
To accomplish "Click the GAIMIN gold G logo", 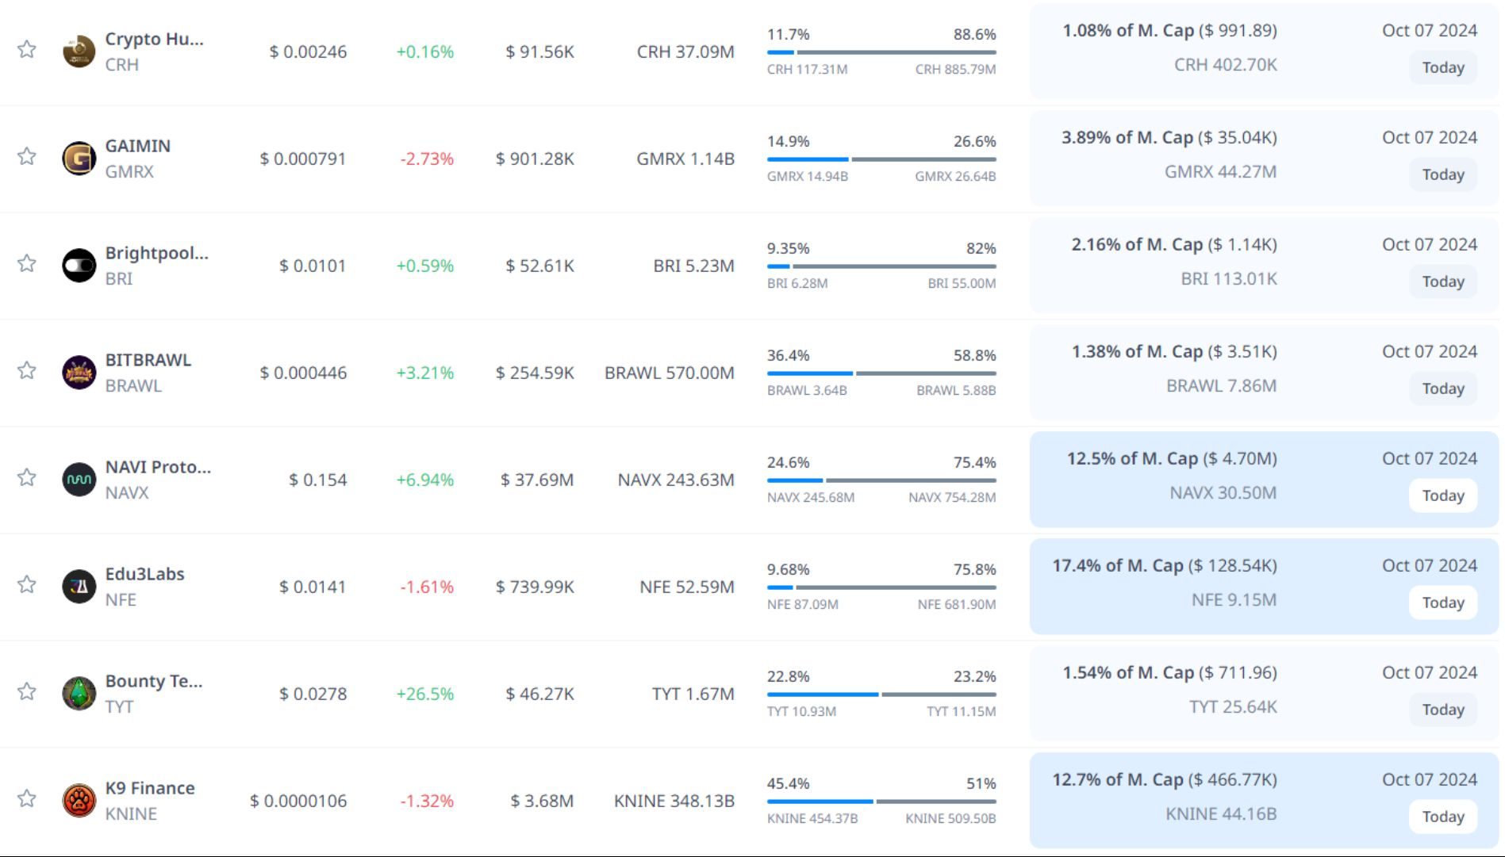I will click(79, 159).
